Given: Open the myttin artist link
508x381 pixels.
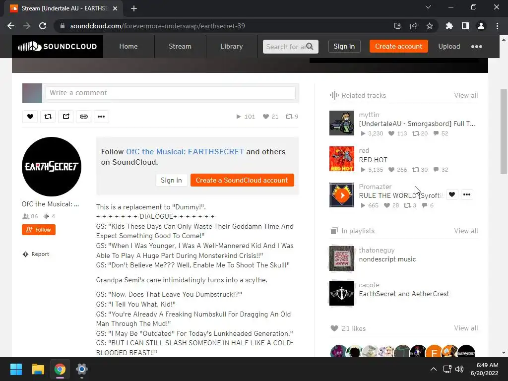Looking at the screenshot, I should (x=369, y=115).
